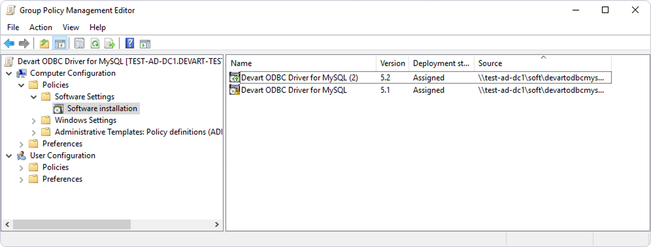The width and height of the screenshot is (651, 247).
Task: Open the Action menu
Action: [x=41, y=27]
